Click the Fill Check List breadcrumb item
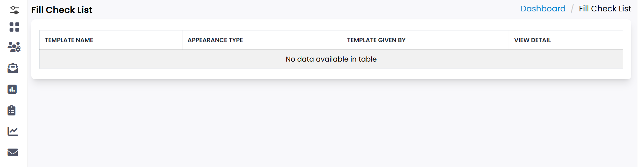638x167 pixels. point(605,9)
